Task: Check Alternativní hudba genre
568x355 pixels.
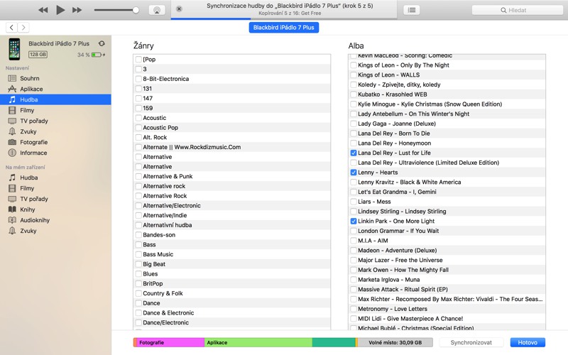Action: coord(138,225)
